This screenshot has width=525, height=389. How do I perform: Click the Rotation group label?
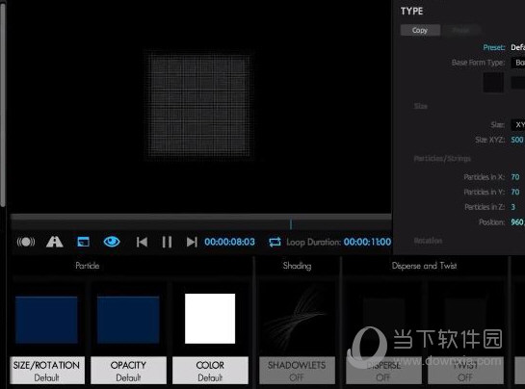[x=428, y=241]
